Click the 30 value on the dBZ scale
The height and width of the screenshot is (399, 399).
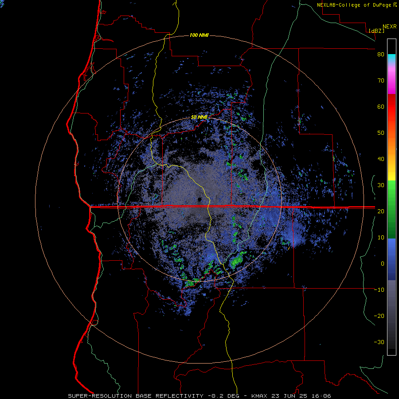tap(381, 185)
